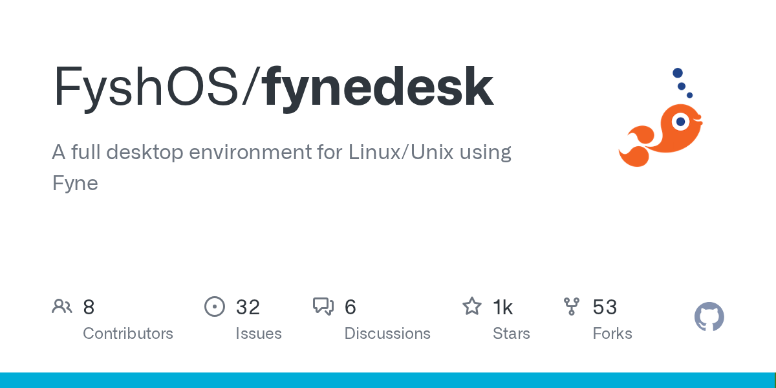The width and height of the screenshot is (776, 388).
Task: Click the issues circle icon
Action: 214,307
